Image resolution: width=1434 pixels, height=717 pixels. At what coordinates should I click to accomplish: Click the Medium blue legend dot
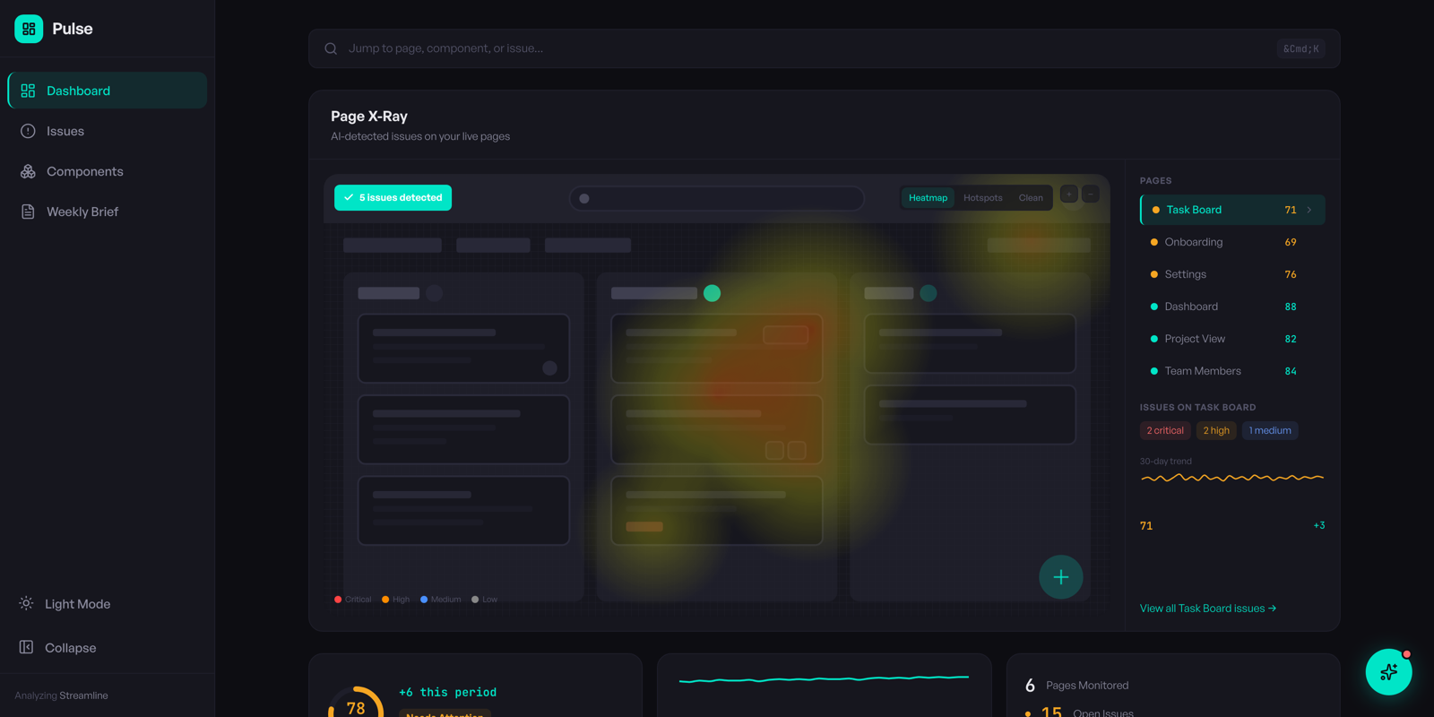click(424, 600)
